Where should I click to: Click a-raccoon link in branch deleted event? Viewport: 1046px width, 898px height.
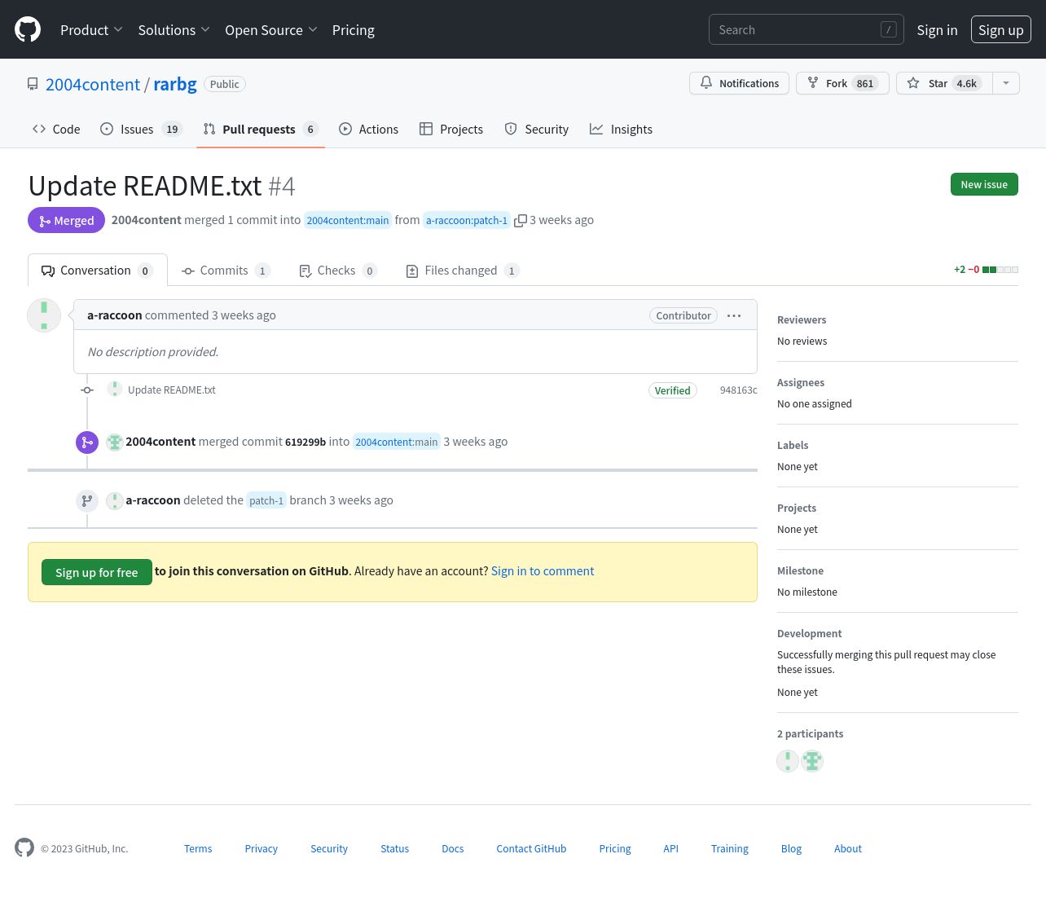tap(153, 500)
